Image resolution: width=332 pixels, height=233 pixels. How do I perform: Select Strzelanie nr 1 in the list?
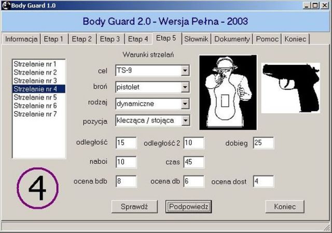point(39,64)
